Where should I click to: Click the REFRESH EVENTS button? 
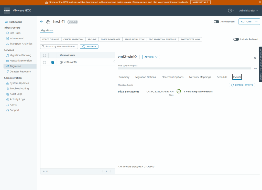point(242,85)
